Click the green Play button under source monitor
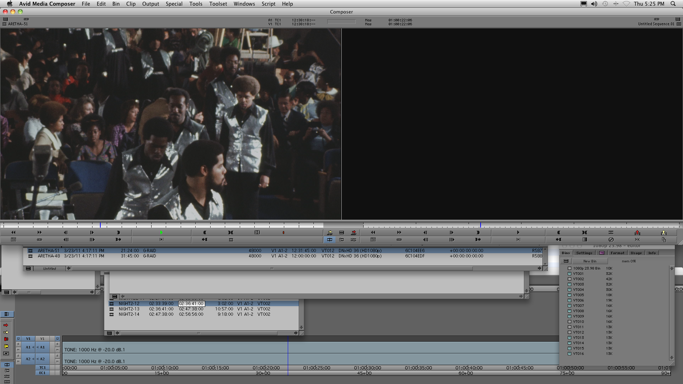 161,233
